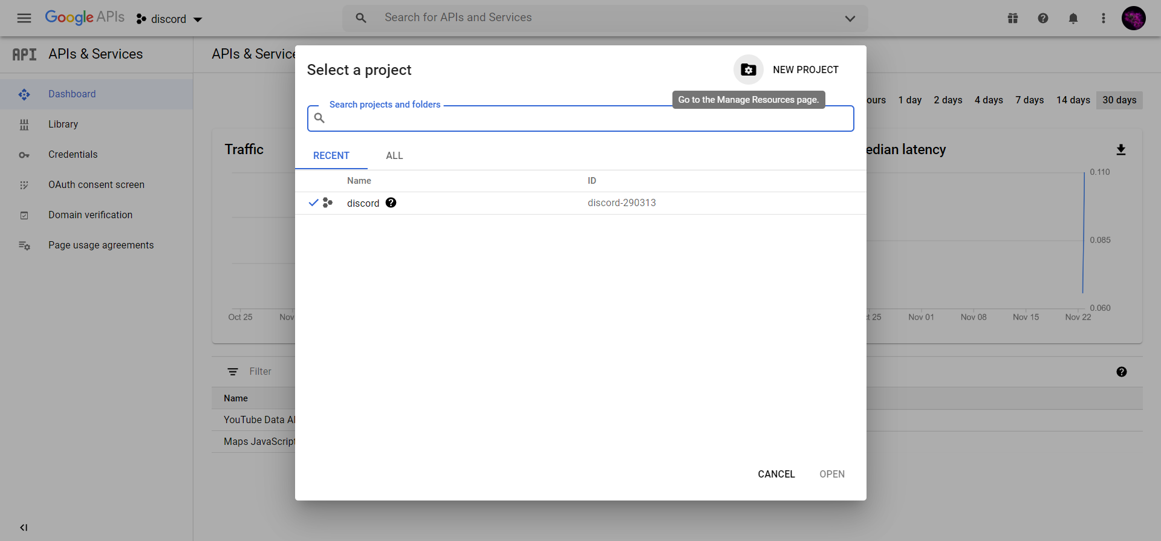Click the Library grid icon
1161x541 pixels.
(24, 125)
